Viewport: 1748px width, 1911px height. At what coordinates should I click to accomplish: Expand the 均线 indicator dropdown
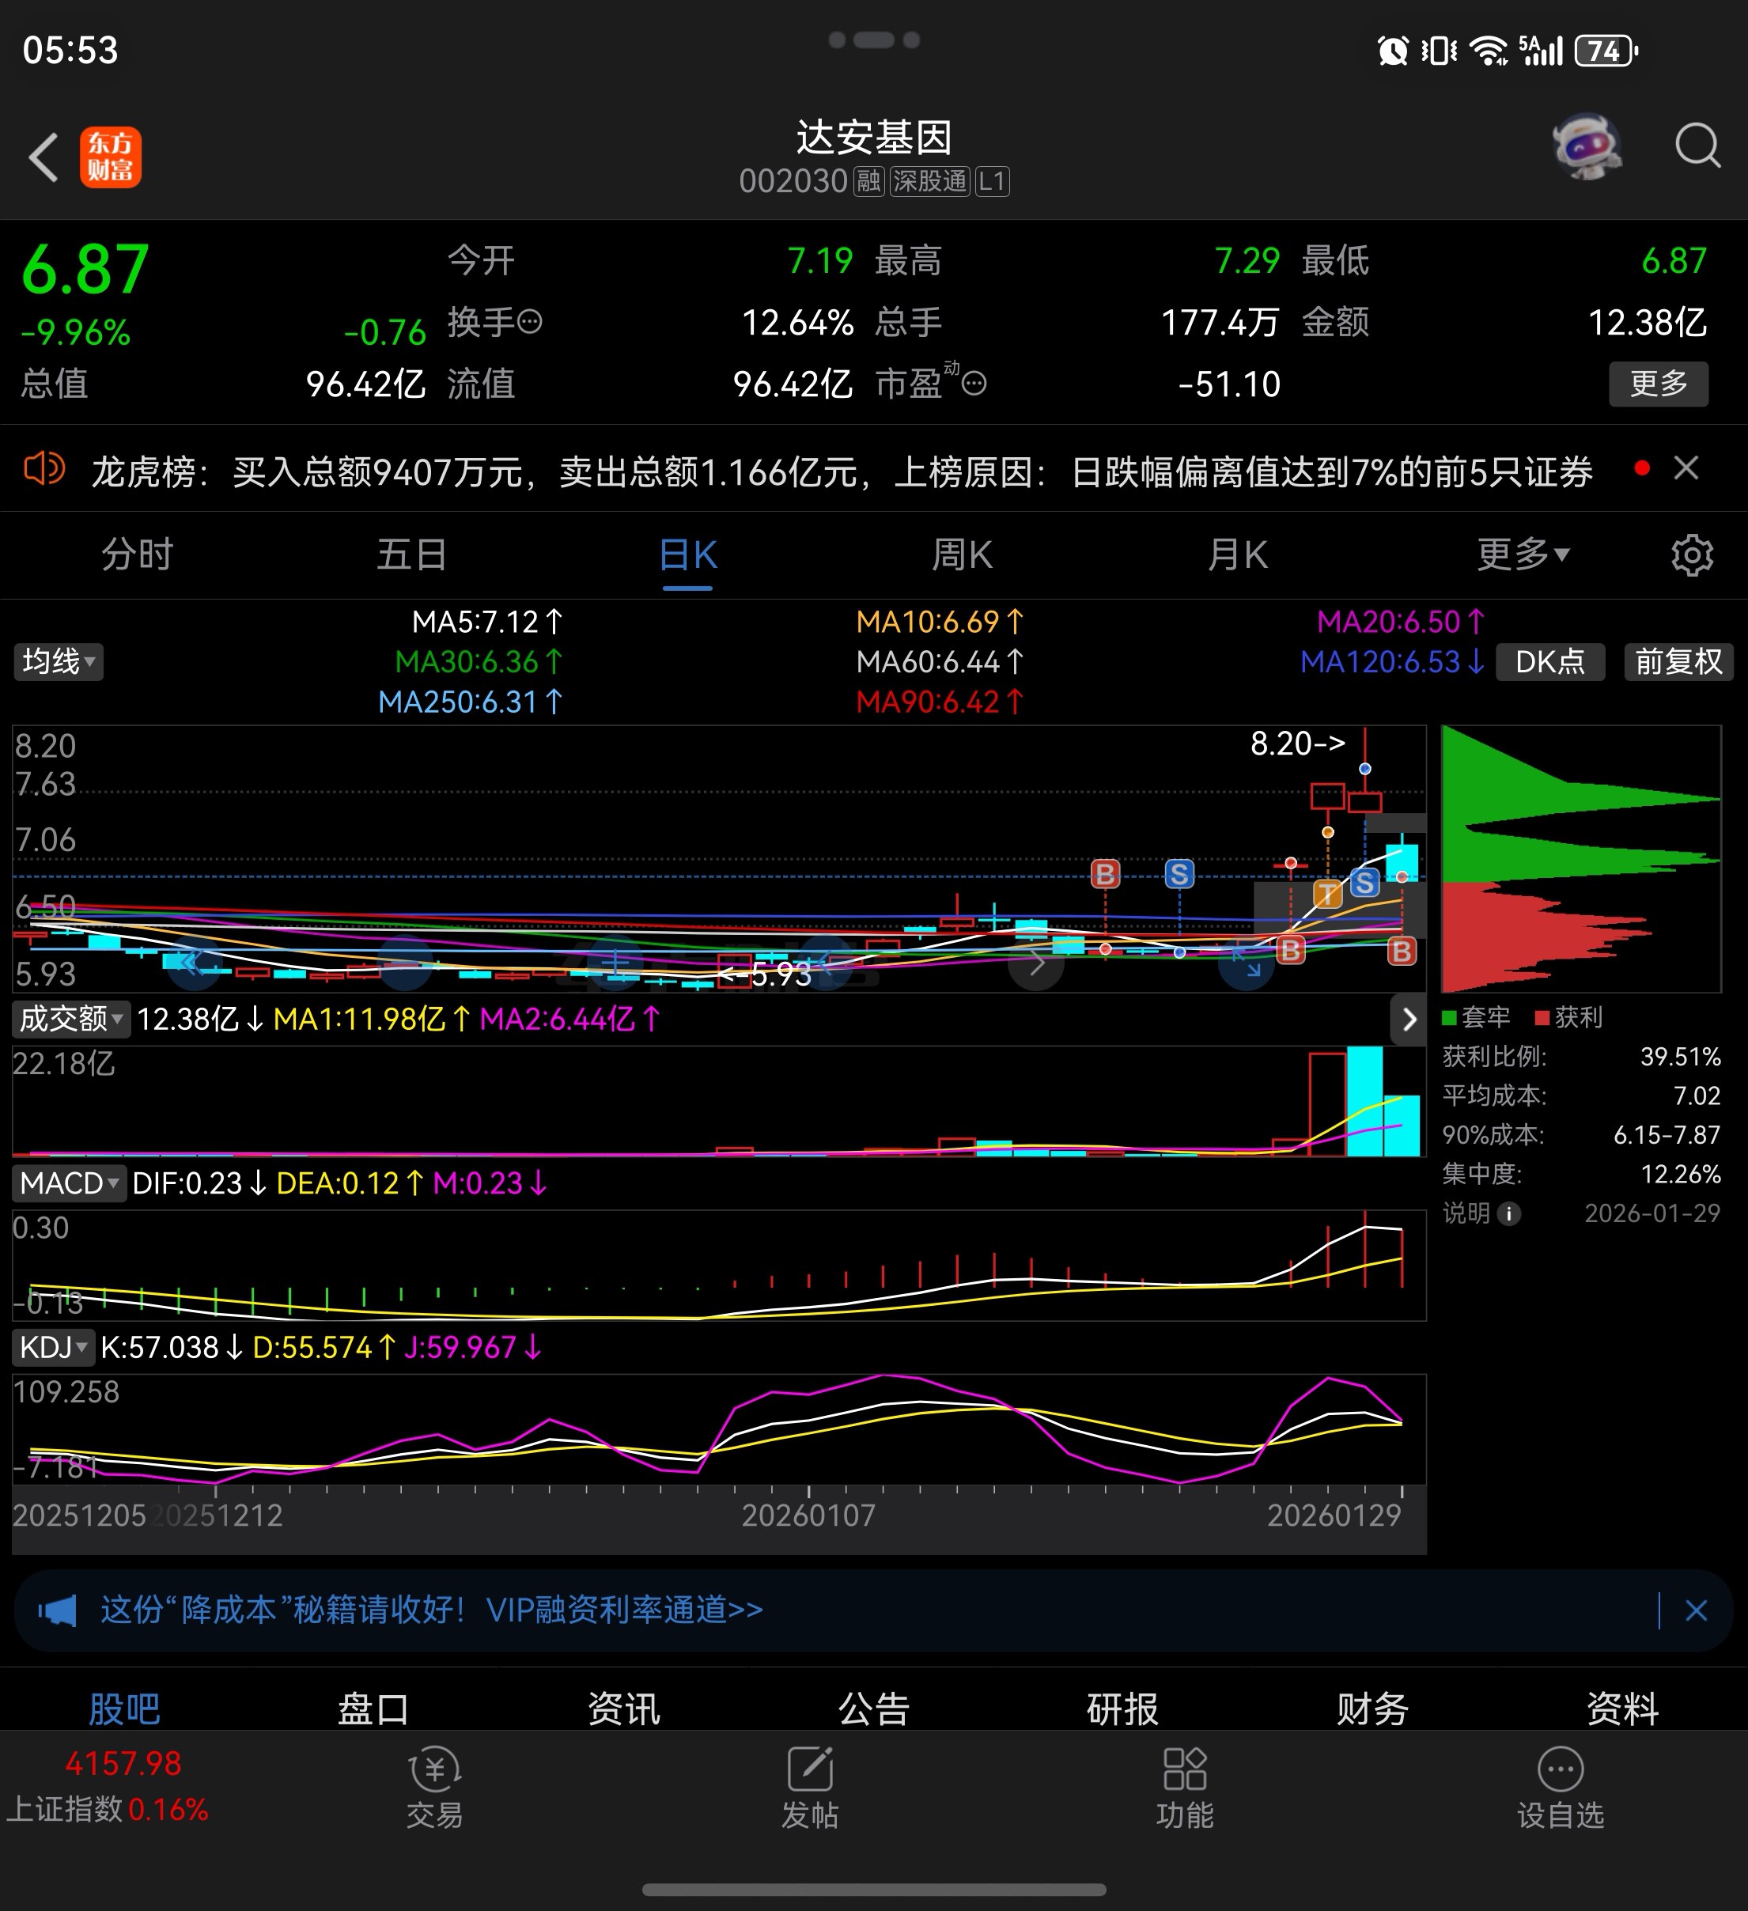coord(59,661)
